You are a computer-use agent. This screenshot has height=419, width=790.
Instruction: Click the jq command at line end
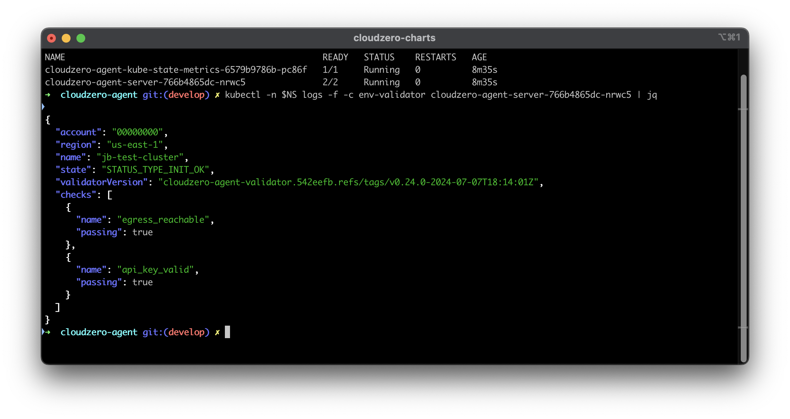(652, 95)
